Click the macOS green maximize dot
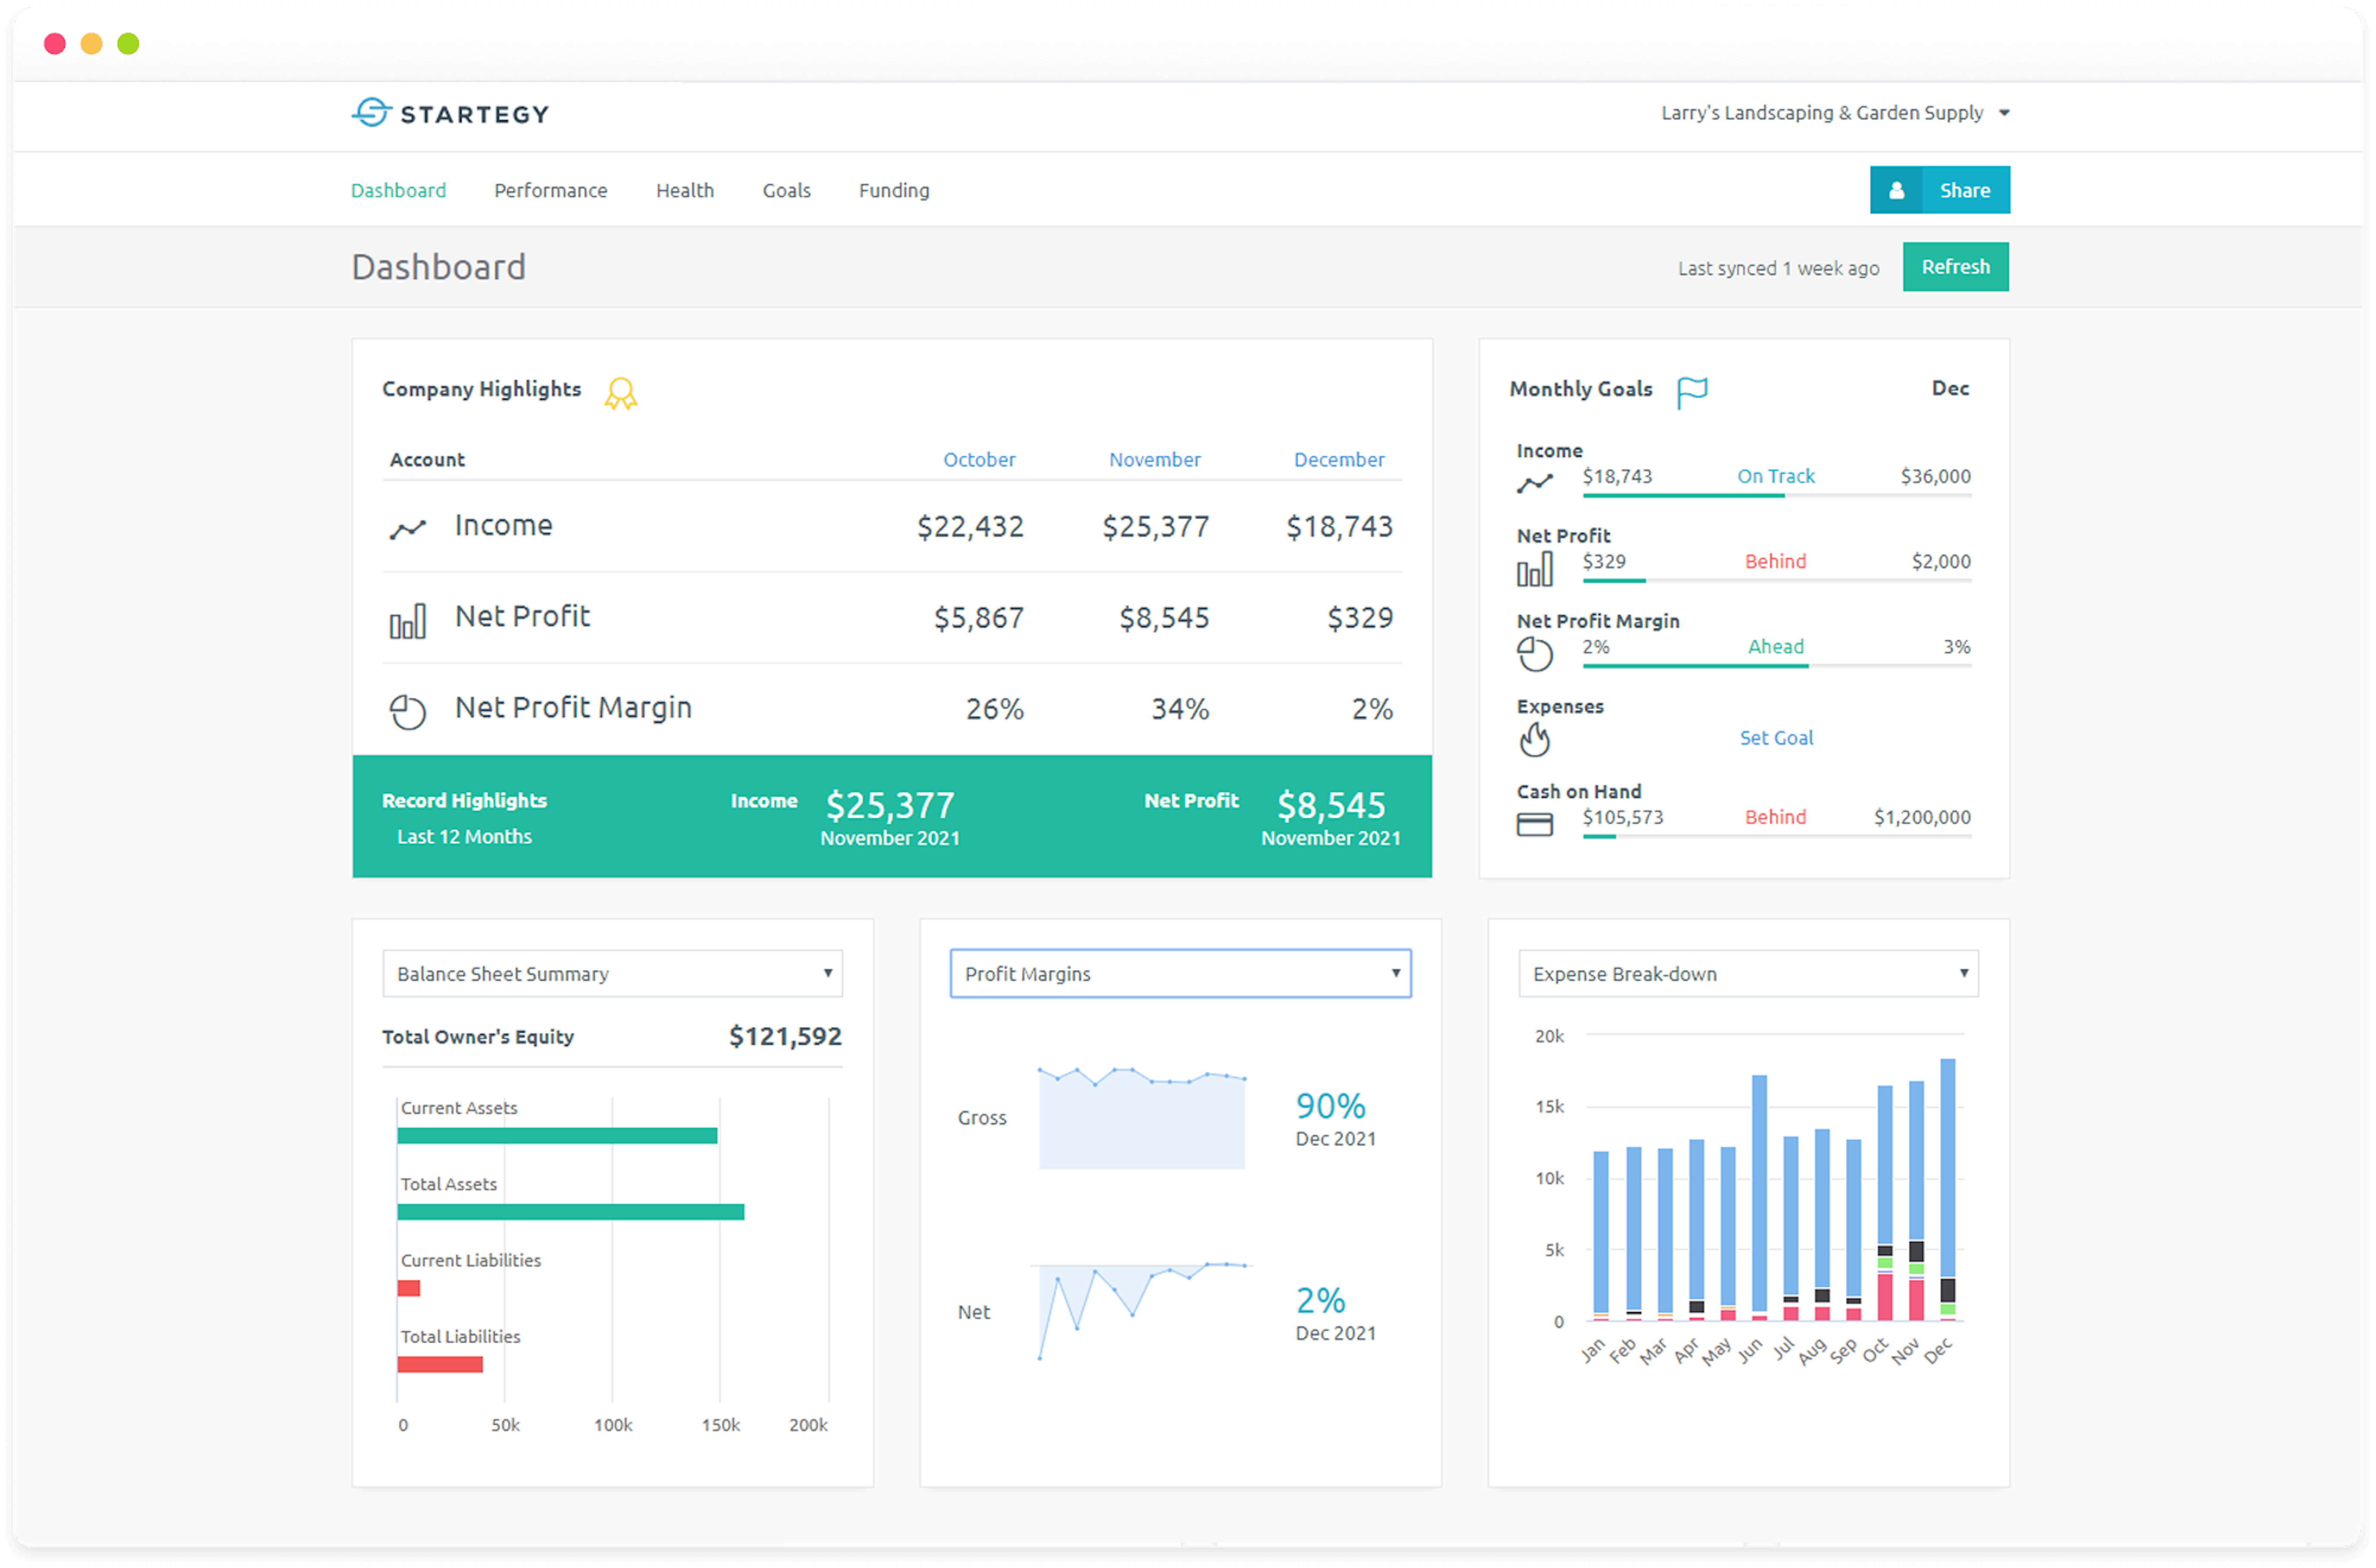The image size is (2376, 1568). [x=128, y=44]
